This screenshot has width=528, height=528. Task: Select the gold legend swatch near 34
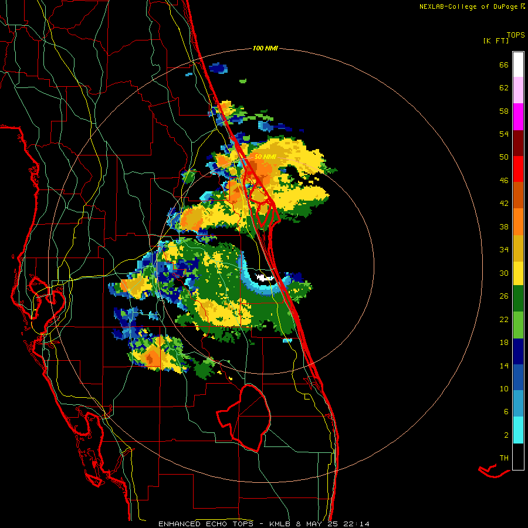[x=518, y=249]
